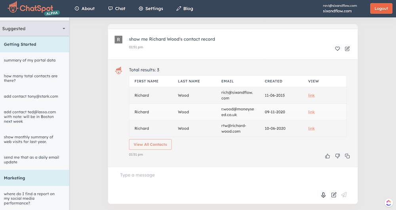Choose 'show monthly summary of web visits' prompt

[29, 139]
